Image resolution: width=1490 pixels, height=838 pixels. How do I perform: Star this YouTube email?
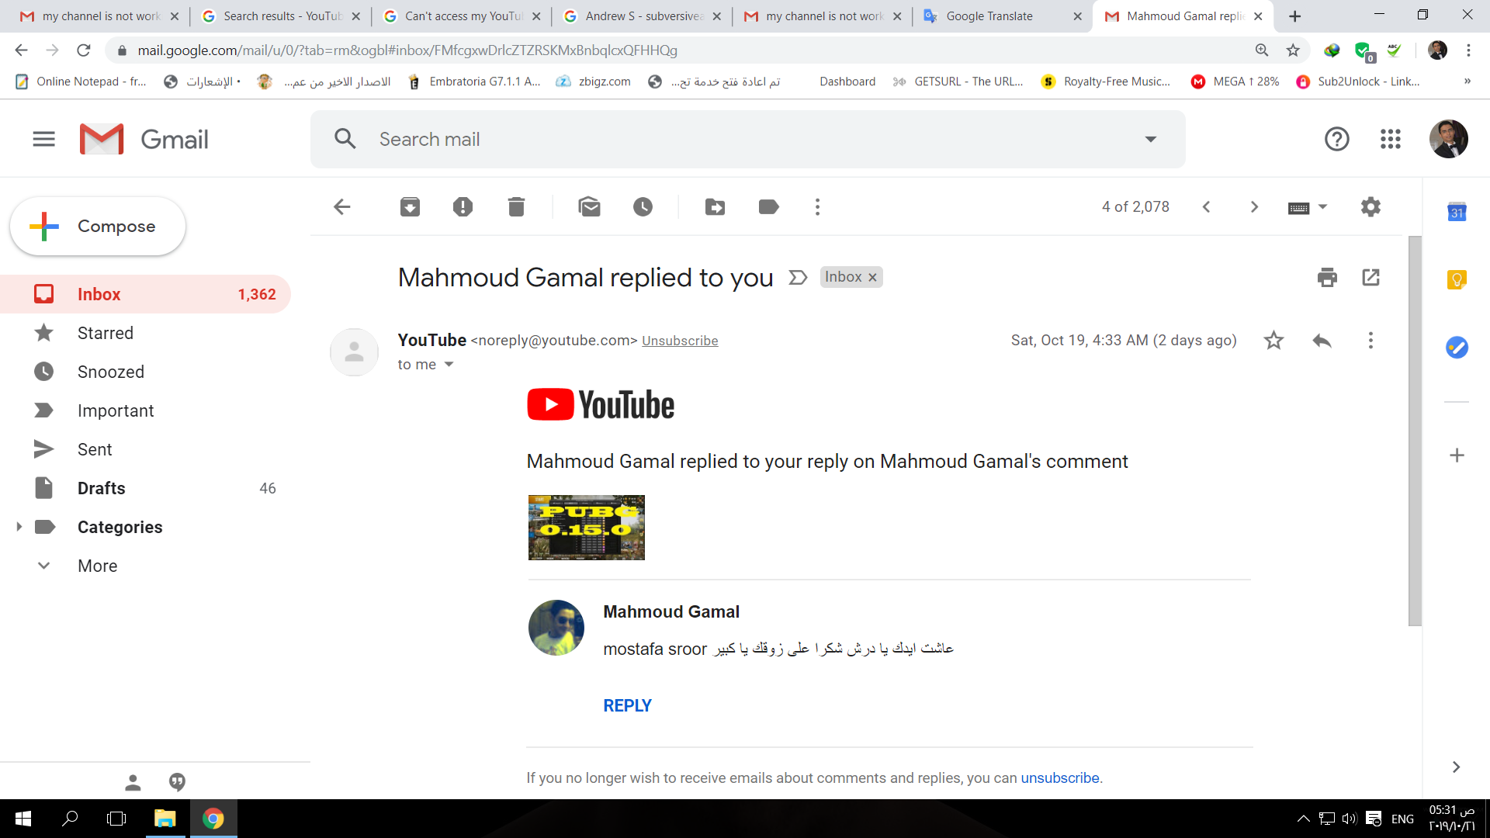(1273, 341)
